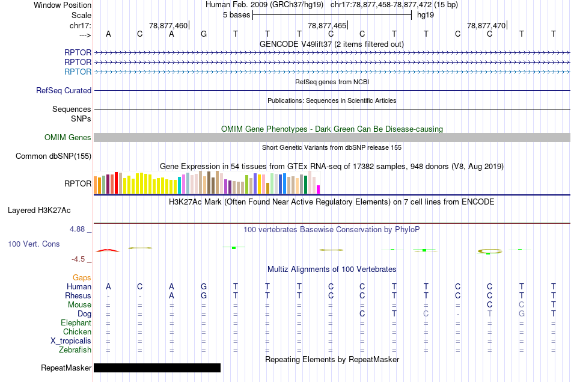Open the OMIM Genes track label
Viewport: 571px width, 382px height.
pyautogui.click(x=67, y=137)
